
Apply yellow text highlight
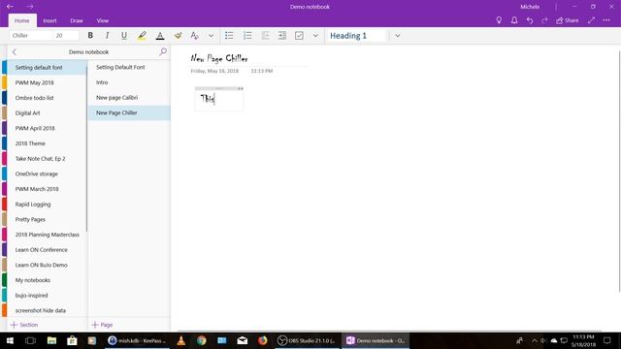pyautogui.click(x=142, y=36)
